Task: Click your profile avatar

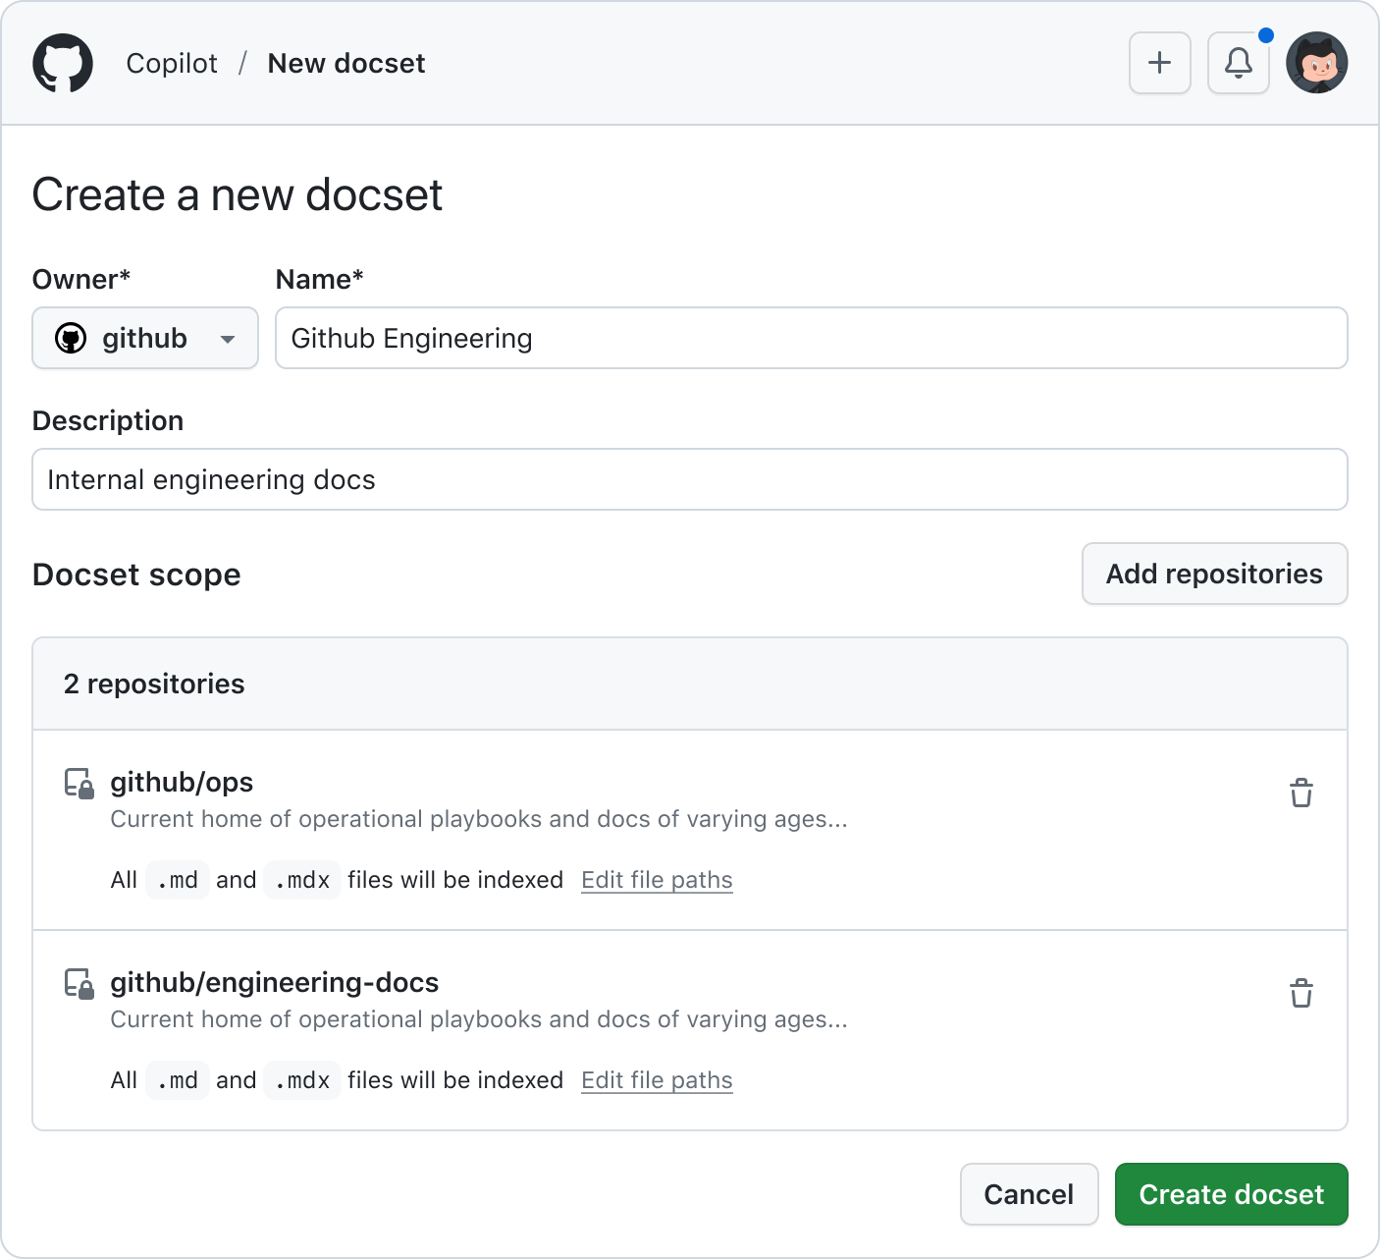Action: 1317,63
